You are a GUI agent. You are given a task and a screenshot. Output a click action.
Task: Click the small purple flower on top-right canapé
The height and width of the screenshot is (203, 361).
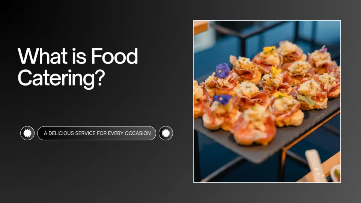[323, 49]
